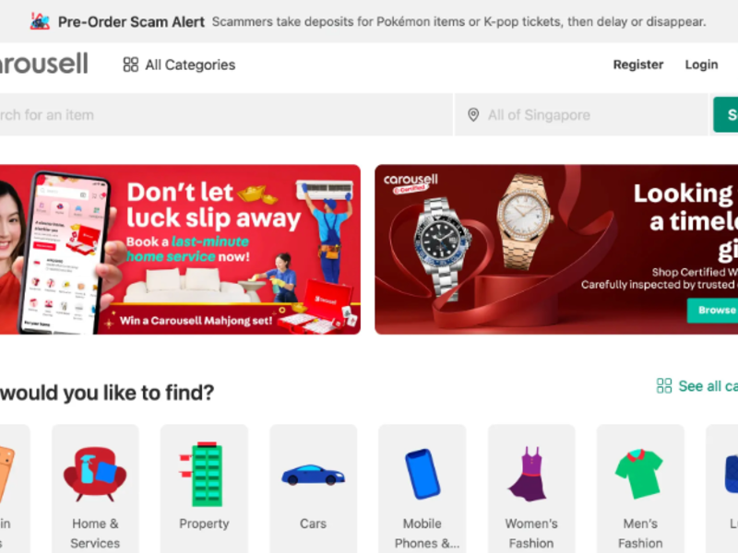Open the Mobile Phones category icon
738x553 pixels.
[x=423, y=474]
